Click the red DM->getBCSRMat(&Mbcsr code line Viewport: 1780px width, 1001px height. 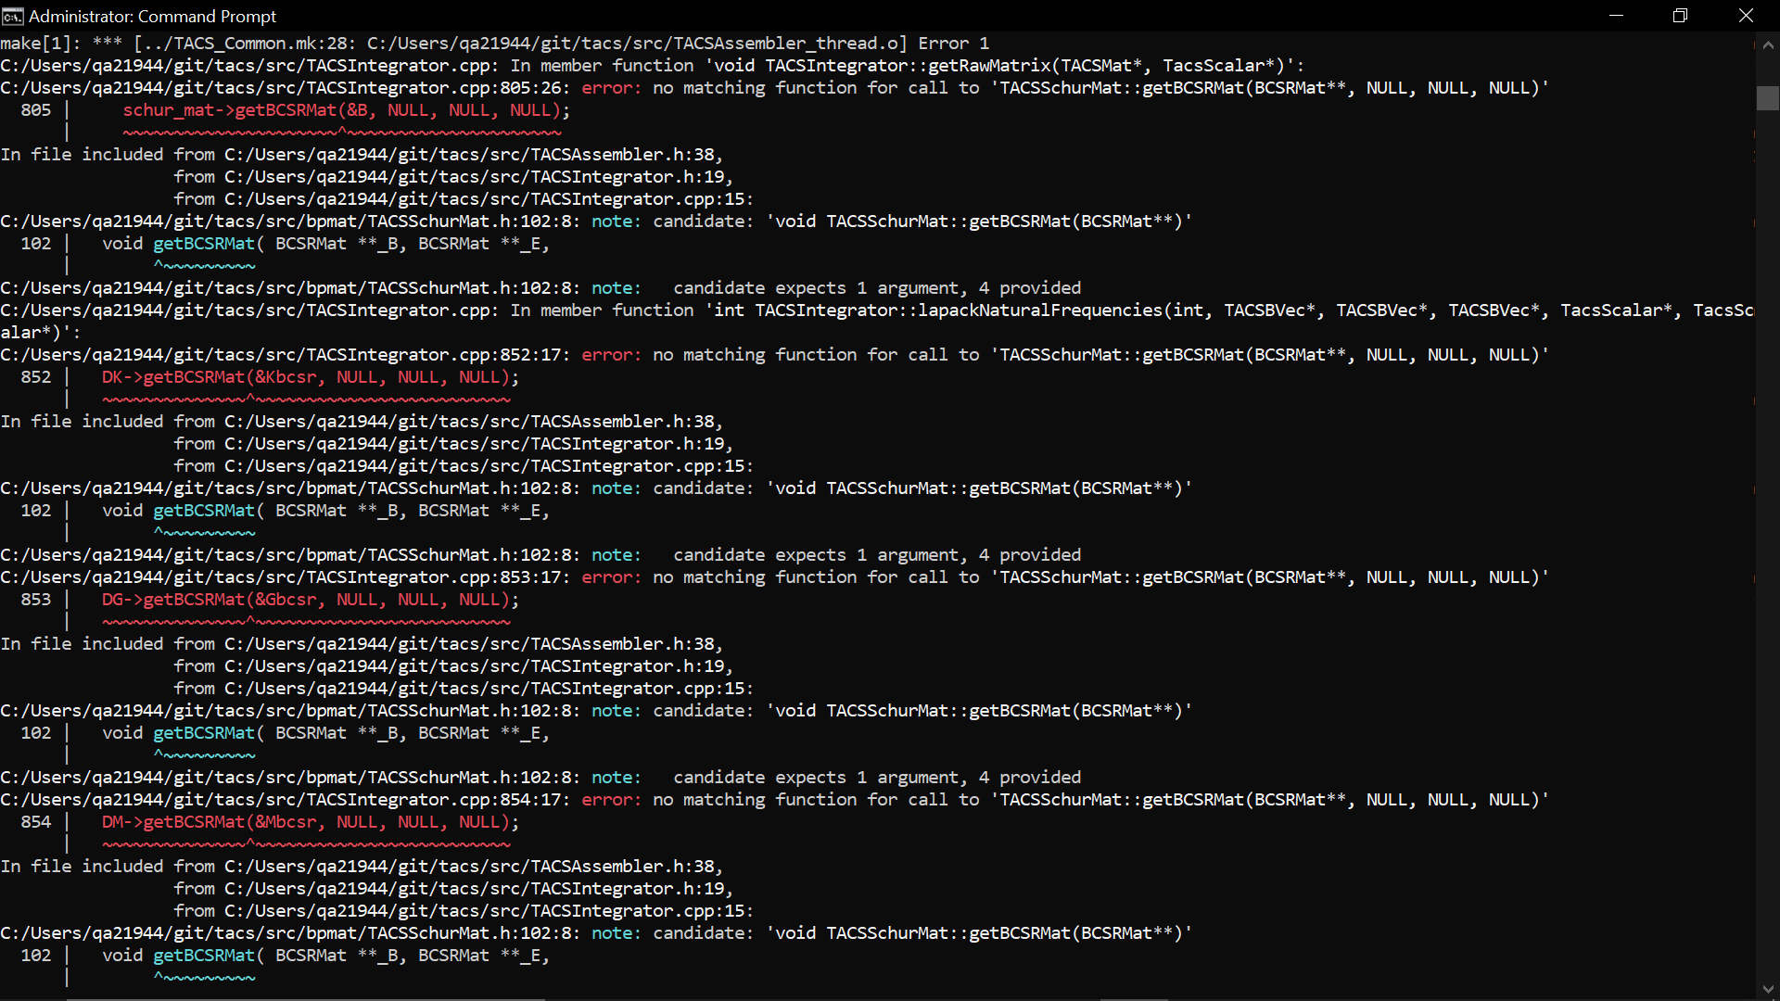coord(310,822)
